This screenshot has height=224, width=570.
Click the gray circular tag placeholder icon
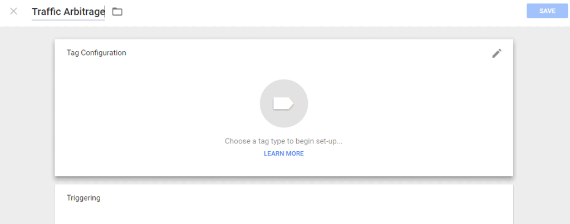point(284,103)
